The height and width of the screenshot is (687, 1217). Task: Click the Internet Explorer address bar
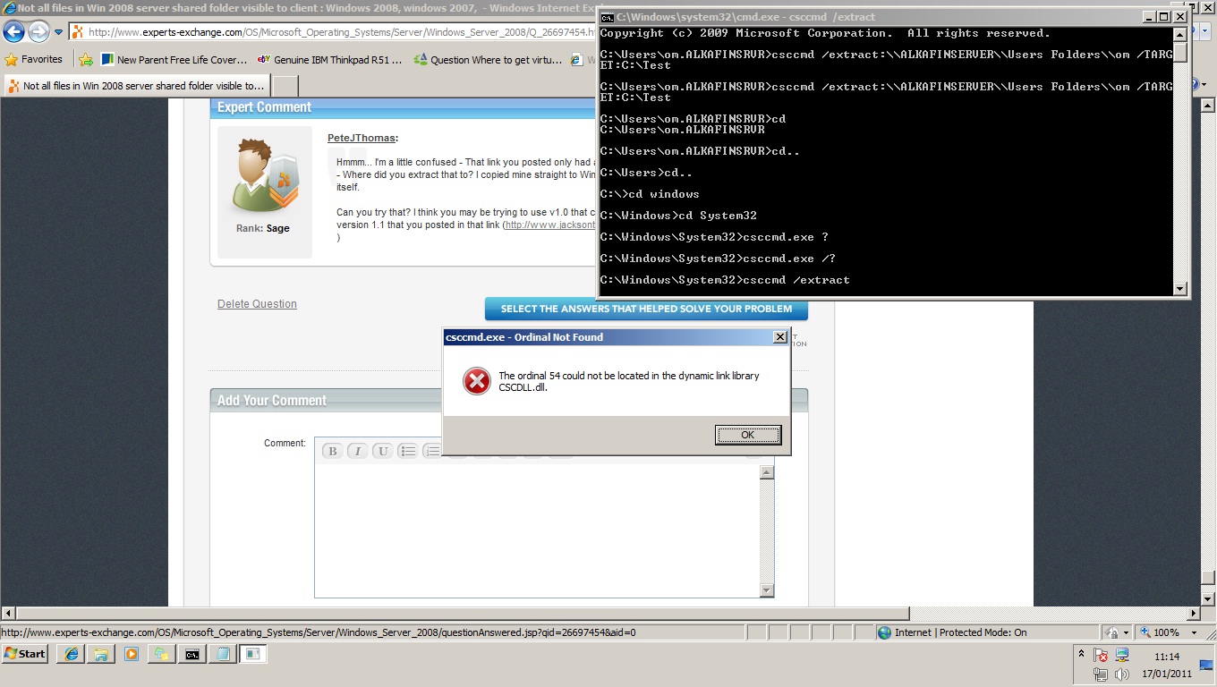click(332, 32)
